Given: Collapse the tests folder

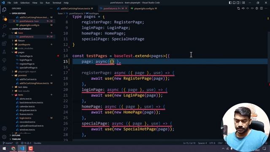Looking at the screenshot, I should click(x=21, y=95).
